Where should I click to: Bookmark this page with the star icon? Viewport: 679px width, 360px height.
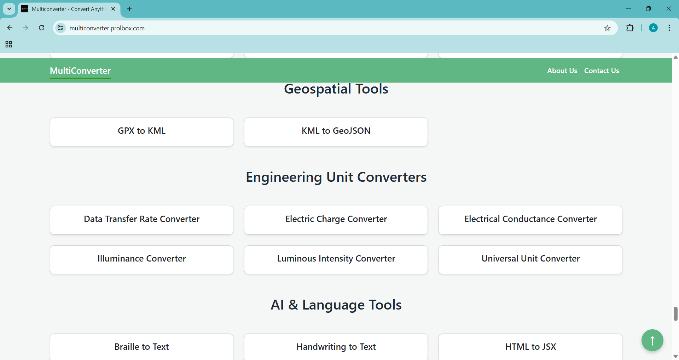point(607,28)
